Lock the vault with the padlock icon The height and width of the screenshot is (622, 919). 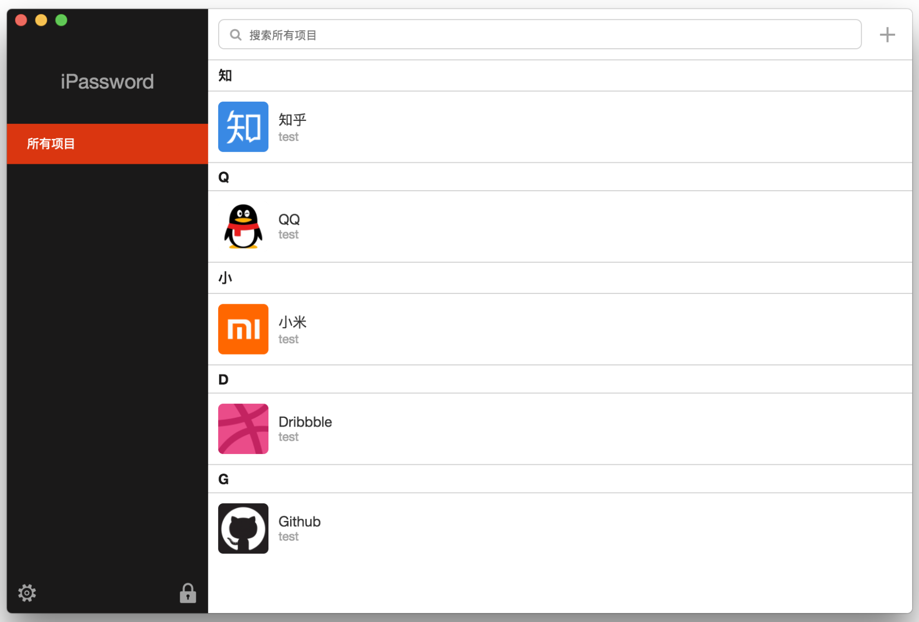(x=188, y=593)
